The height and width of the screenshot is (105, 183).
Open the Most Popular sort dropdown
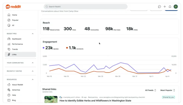[x=168, y=90]
